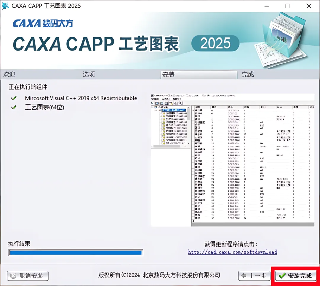This screenshot has width=320, height=286.
Task: Select the 选项 step tab
Action: [89, 74]
